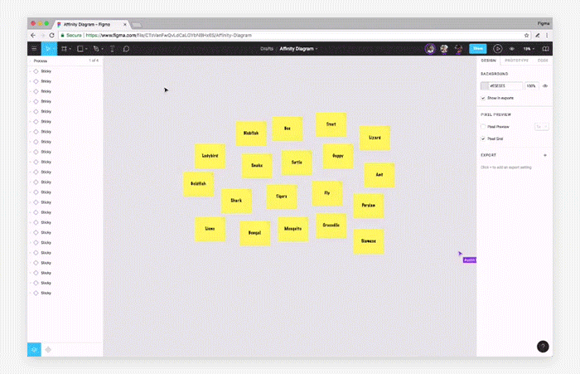The height and width of the screenshot is (374, 580).
Task: Toggle the Show in exports checkbox
Action: click(x=483, y=98)
